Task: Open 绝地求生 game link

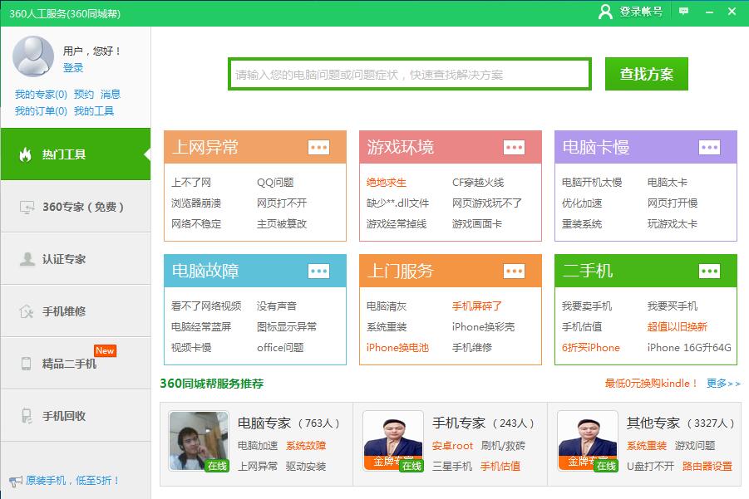Action: point(387,182)
